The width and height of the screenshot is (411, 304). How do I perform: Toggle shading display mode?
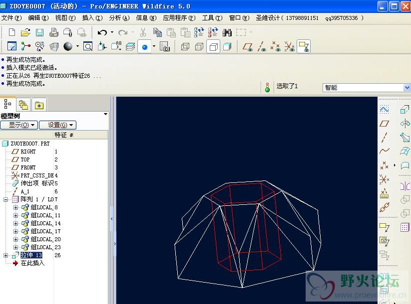227,46
